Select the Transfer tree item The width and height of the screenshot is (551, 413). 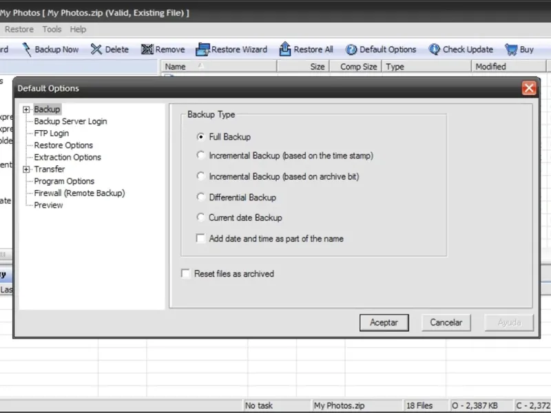coord(50,169)
